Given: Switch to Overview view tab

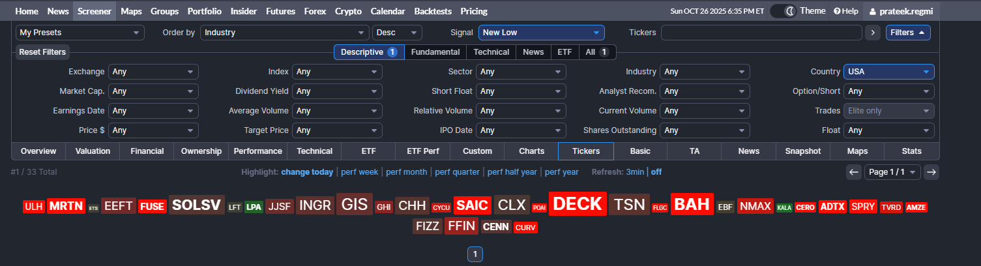Looking at the screenshot, I should pyautogui.click(x=38, y=151).
